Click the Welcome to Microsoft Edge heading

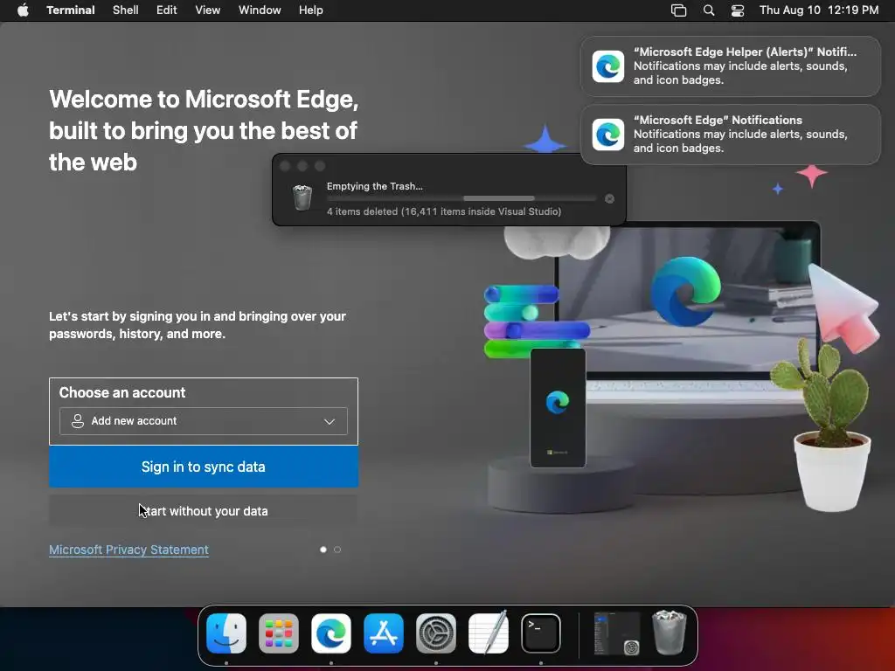tap(204, 131)
